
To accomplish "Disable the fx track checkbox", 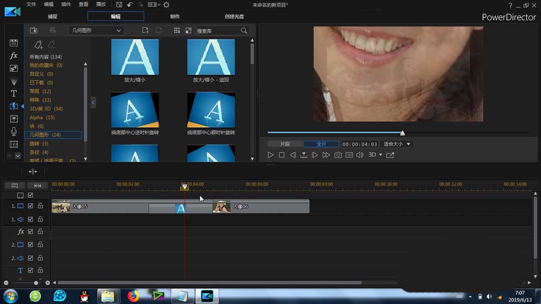I will tap(31, 232).
